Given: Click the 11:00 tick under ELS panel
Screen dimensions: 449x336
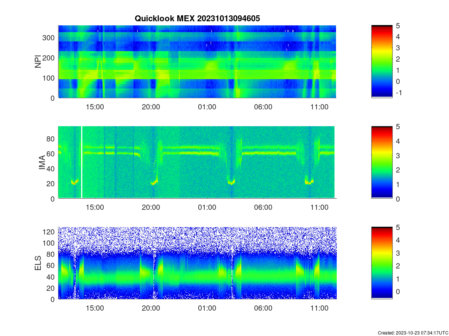Looking at the screenshot, I should pyautogui.click(x=320, y=308).
